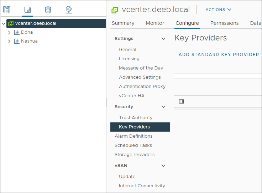Expand the Doha datacenter node
Viewport: 262px width, 193px height.
click(9, 32)
